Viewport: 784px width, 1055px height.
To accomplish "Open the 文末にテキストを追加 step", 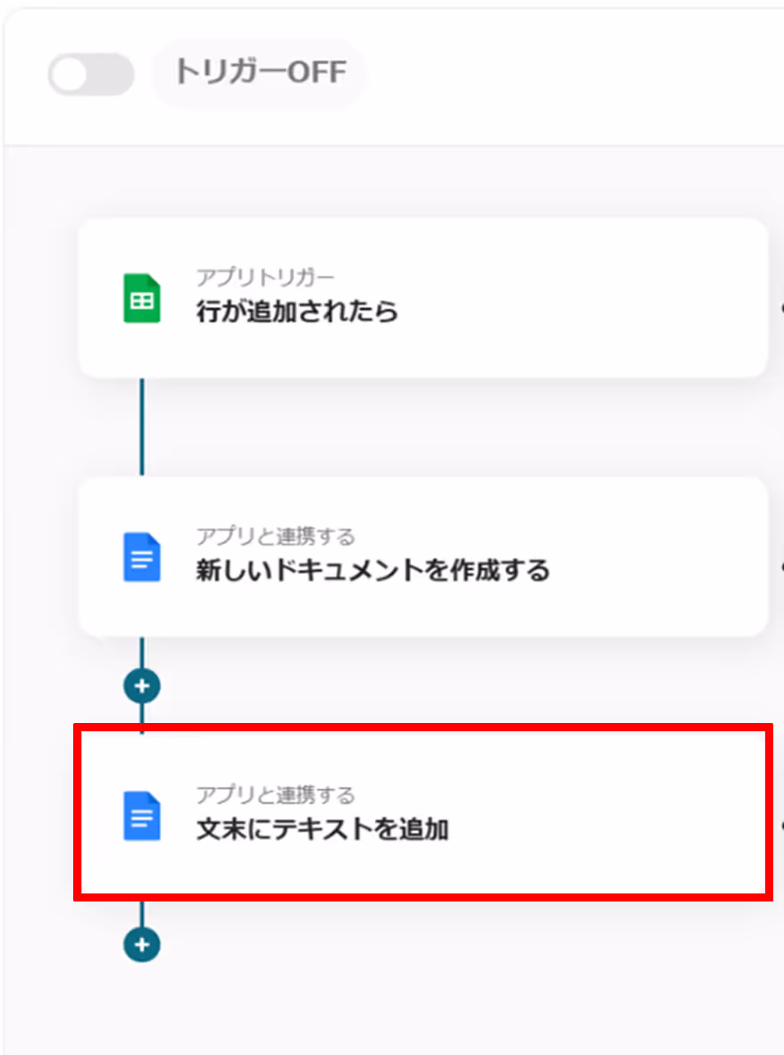I will click(322, 829).
